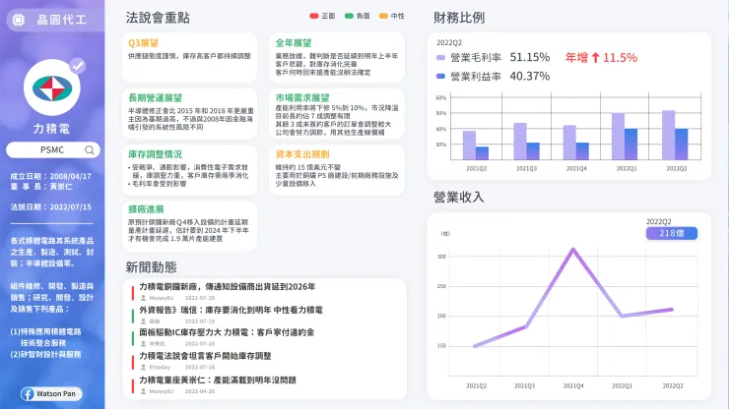
Task: Focus the PSMC search field
Action: [53, 150]
